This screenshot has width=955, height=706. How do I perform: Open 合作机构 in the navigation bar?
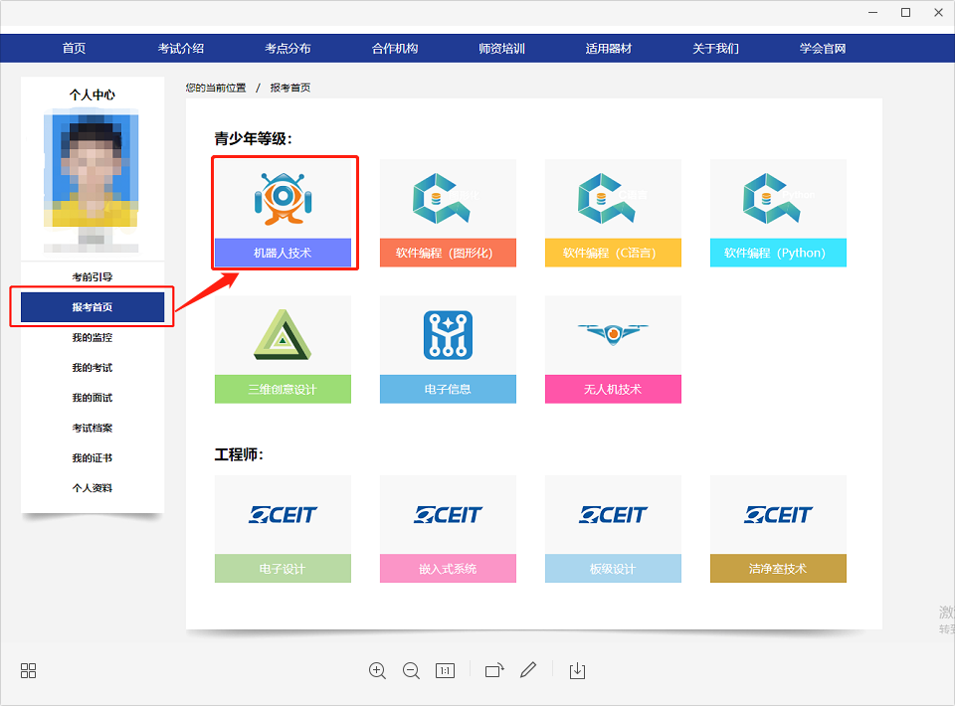click(x=395, y=48)
